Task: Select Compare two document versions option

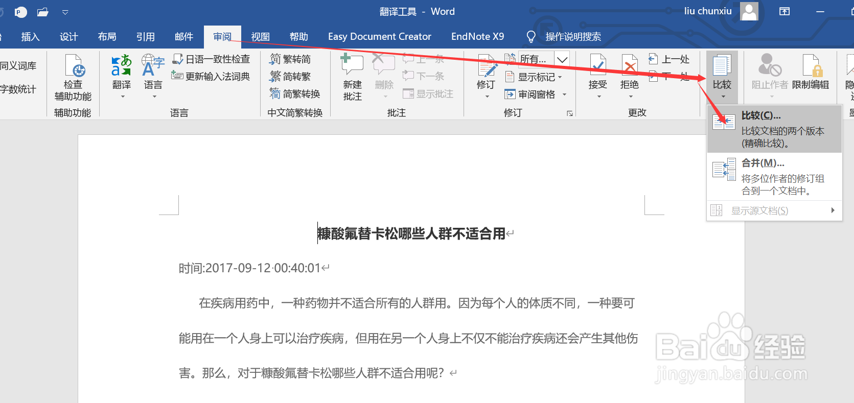Action: tap(774, 129)
